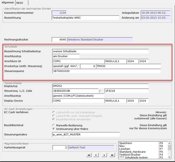Select Ansteuerung über Makro radio option

[54, 129]
